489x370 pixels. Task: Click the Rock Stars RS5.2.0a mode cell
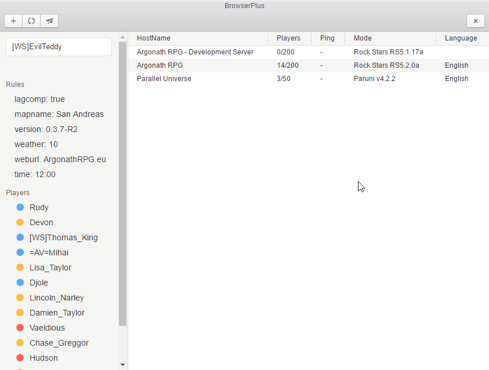tap(386, 65)
